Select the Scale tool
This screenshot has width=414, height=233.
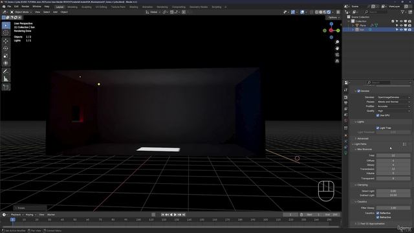pos(6,56)
